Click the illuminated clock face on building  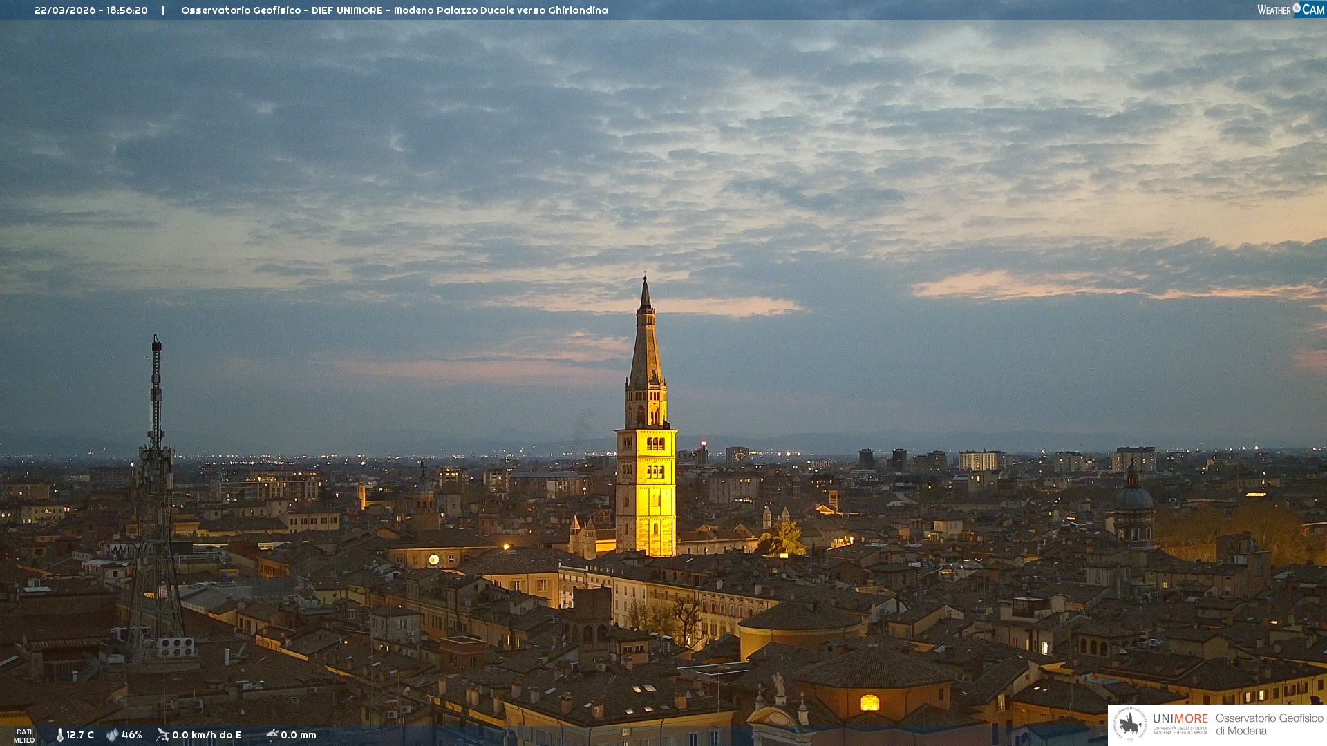[433, 559]
